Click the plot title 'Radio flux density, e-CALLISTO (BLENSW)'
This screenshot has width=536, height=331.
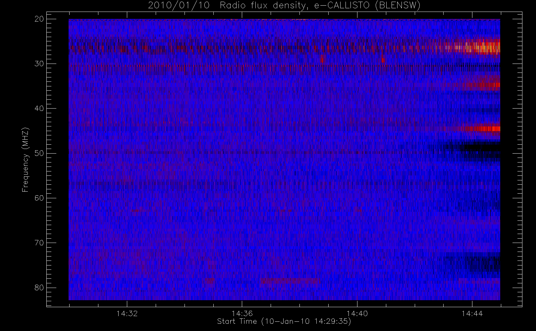click(x=284, y=5)
